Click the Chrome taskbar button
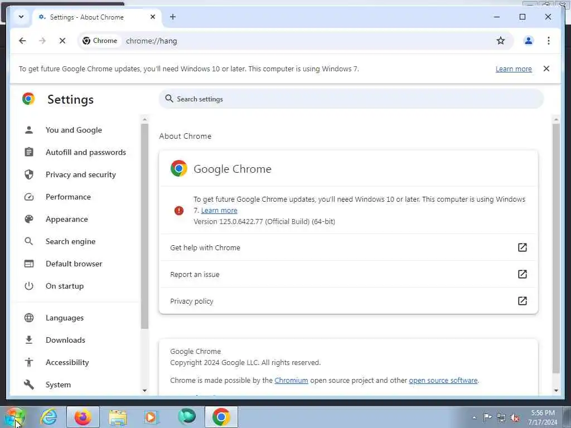This screenshot has height=428, width=571. pyautogui.click(x=221, y=417)
